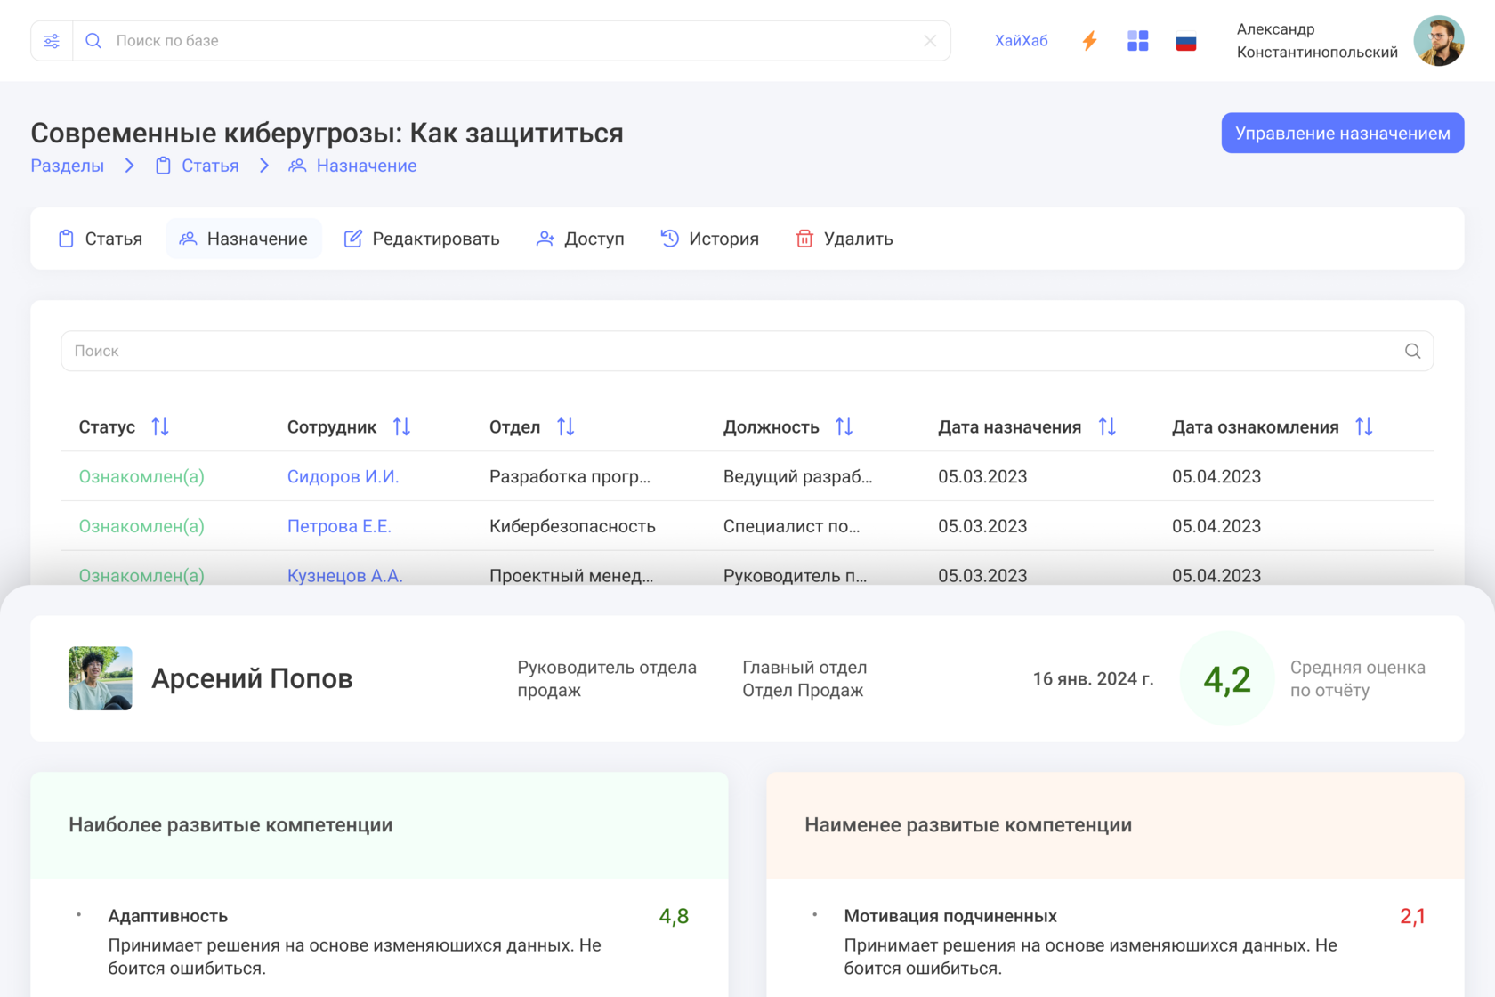This screenshot has height=997, width=1495.
Task: Sort the table by Отдел column
Action: tap(566, 427)
